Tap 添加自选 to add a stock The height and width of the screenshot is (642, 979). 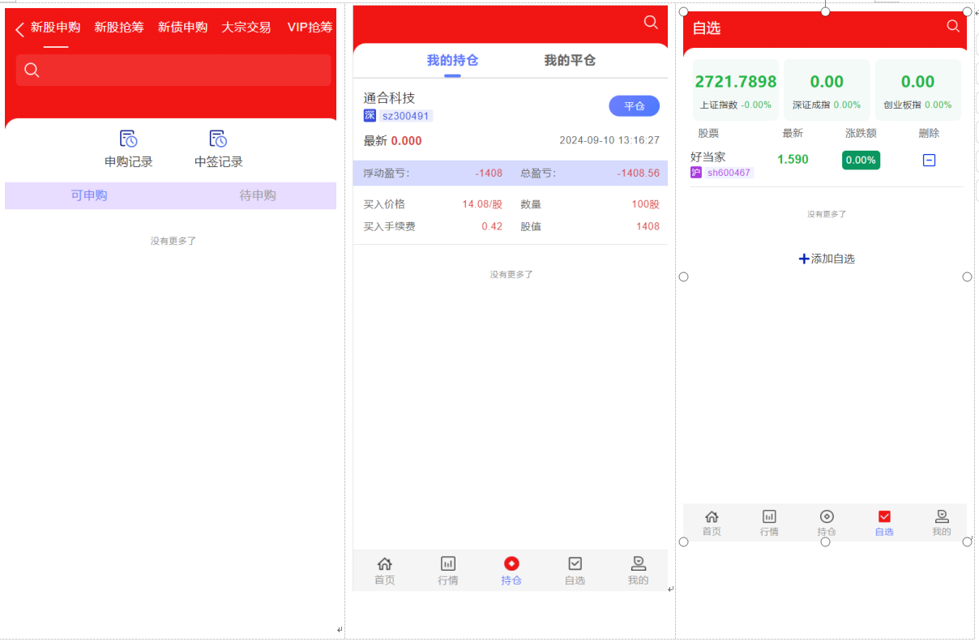pos(826,259)
